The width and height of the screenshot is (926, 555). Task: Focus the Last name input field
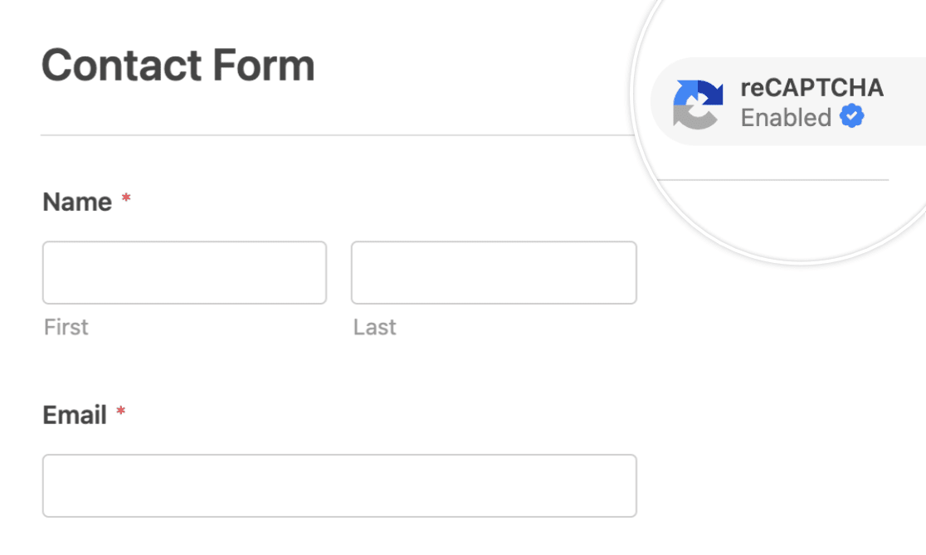click(x=494, y=273)
